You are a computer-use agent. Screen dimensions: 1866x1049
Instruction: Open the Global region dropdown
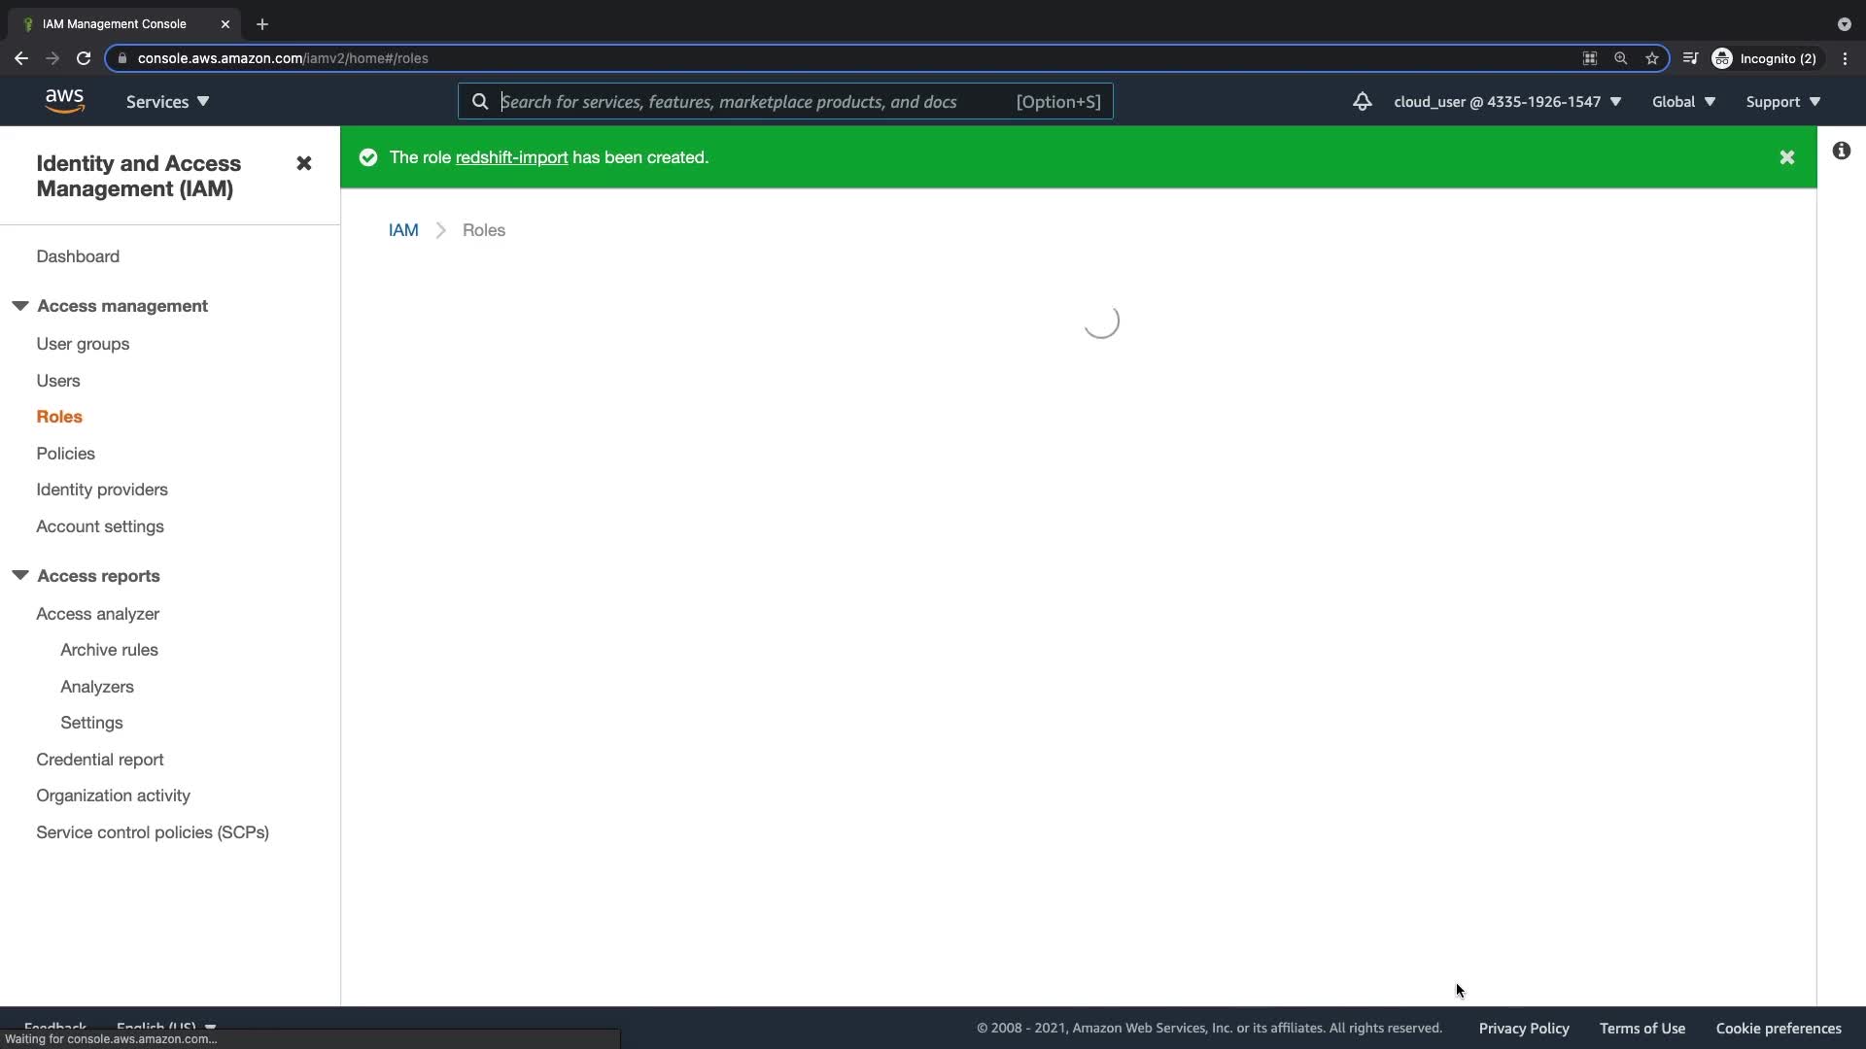[x=1682, y=102]
